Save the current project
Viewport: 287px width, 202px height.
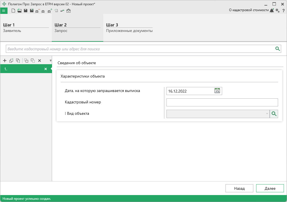[25, 11]
